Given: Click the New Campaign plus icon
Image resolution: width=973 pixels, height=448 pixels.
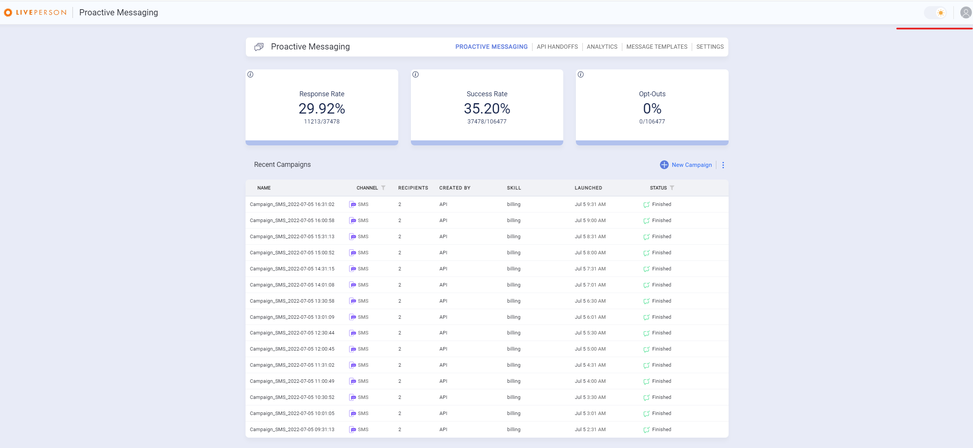Looking at the screenshot, I should click(x=664, y=165).
